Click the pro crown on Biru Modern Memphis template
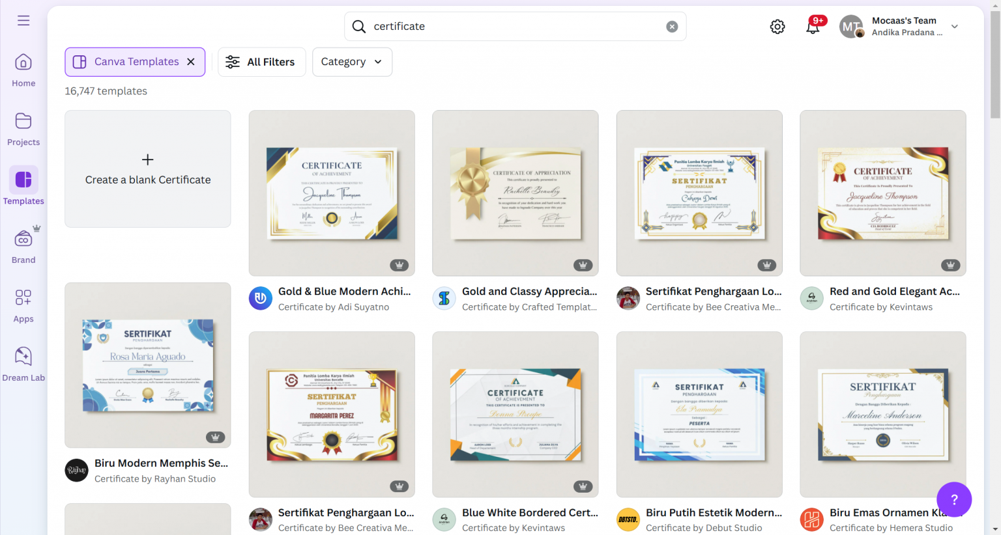 (x=216, y=437)
